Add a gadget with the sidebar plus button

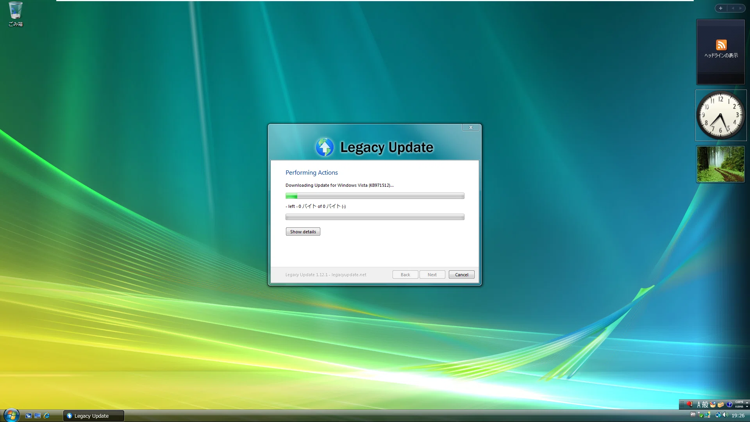[x=721, y=8]
